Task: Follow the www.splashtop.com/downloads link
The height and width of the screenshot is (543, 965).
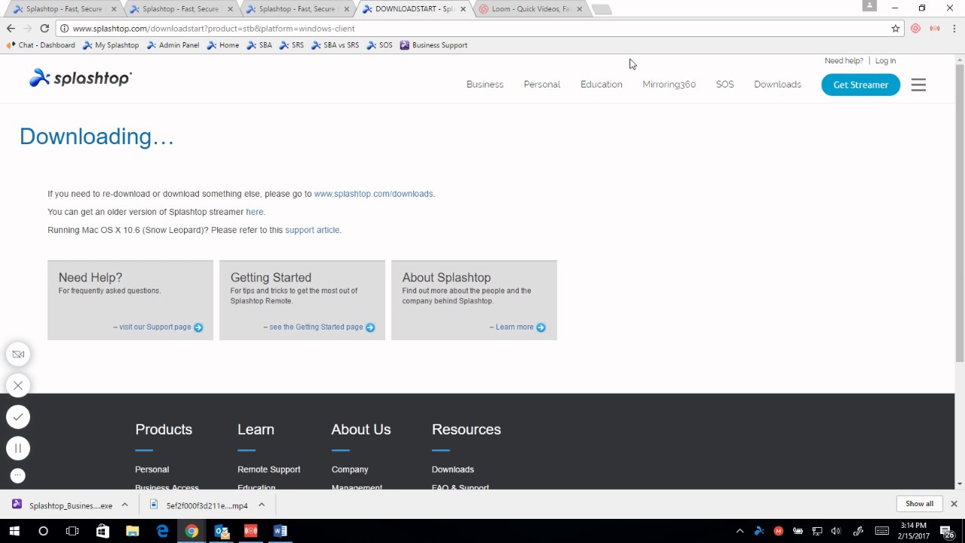Action: [373, 194]
